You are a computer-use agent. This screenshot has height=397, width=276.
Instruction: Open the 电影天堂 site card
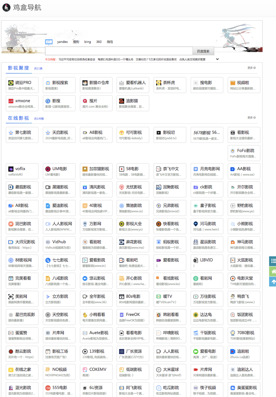tap(244, 281)
